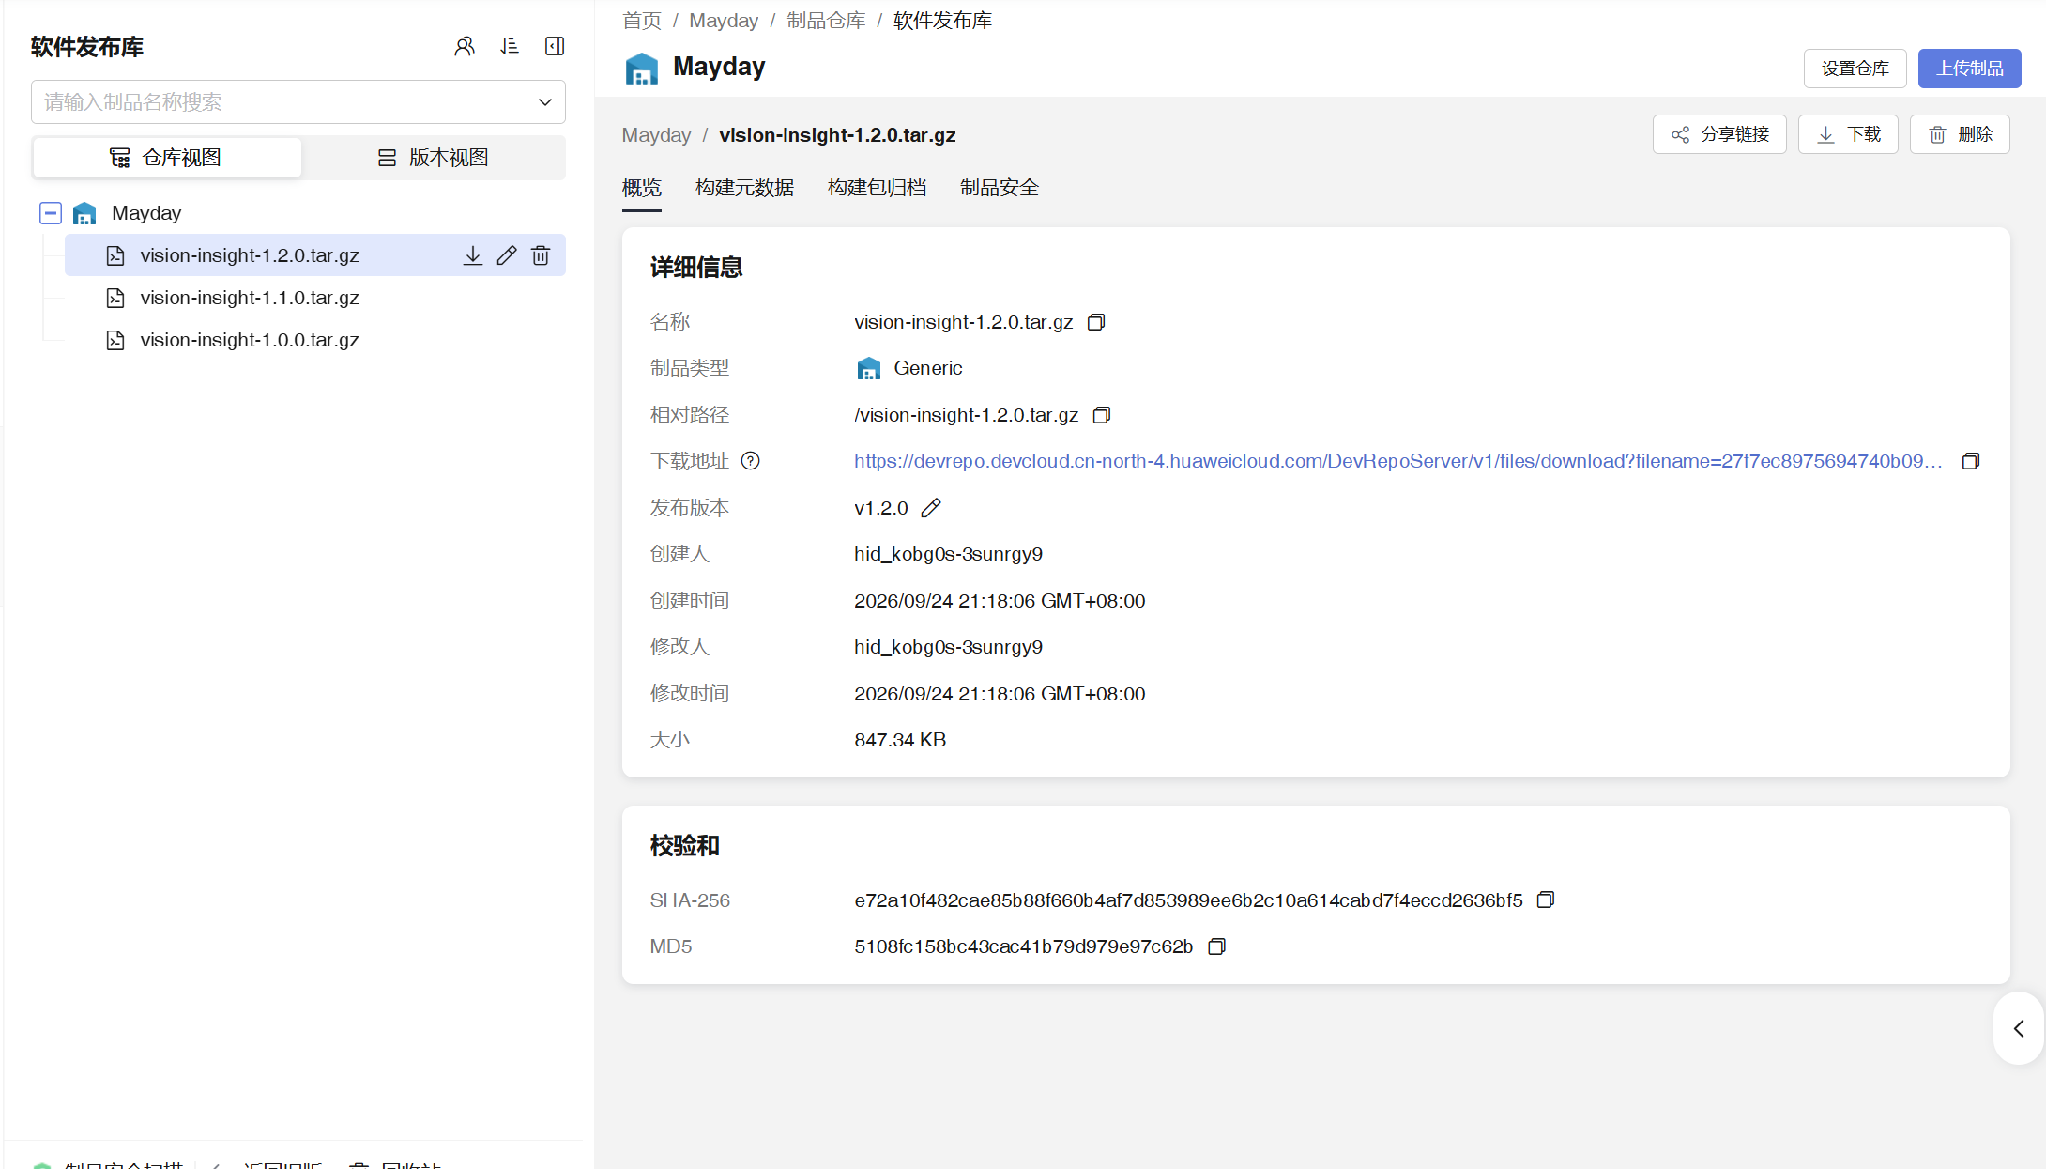Open the 制品安全 tab

tap(1000, 188)
